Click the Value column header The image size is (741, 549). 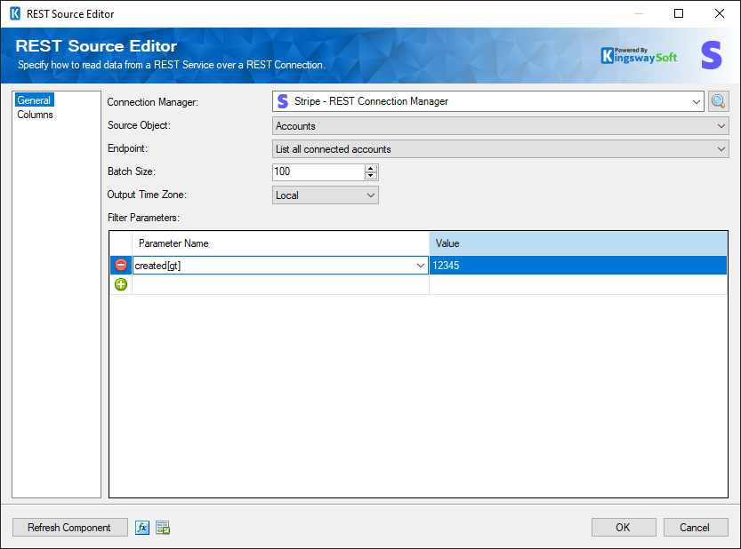(x=578, y=243)
